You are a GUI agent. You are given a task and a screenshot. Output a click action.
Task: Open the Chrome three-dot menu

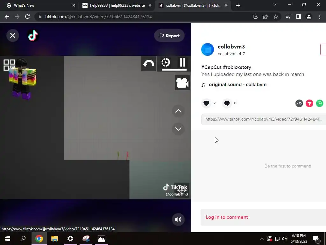(x=319, y=17)
